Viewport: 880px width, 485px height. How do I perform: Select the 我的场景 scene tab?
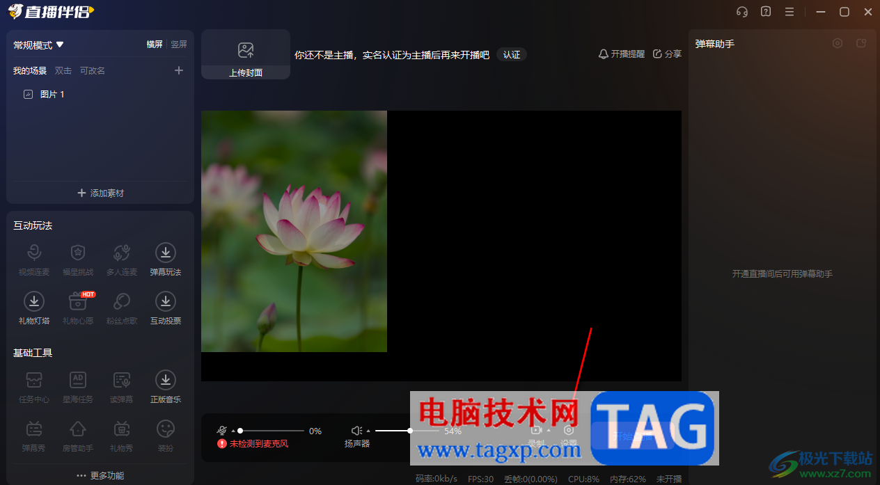click(30, 70)
